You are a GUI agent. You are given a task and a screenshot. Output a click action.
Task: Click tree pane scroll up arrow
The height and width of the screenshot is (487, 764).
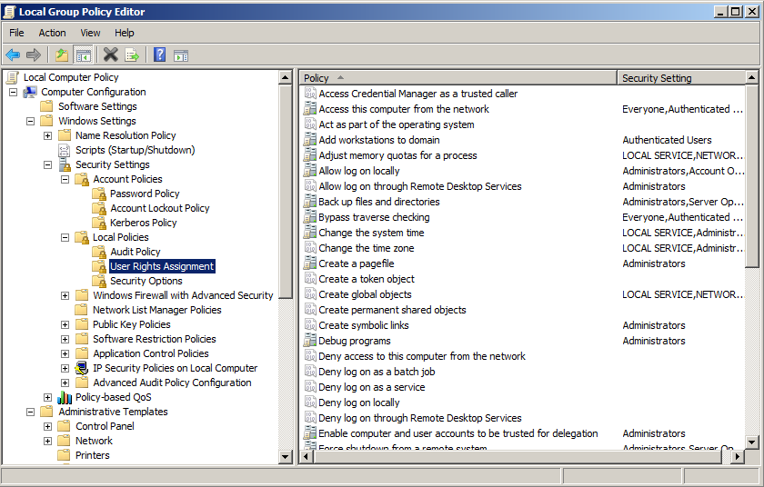[x=286, y=77]
